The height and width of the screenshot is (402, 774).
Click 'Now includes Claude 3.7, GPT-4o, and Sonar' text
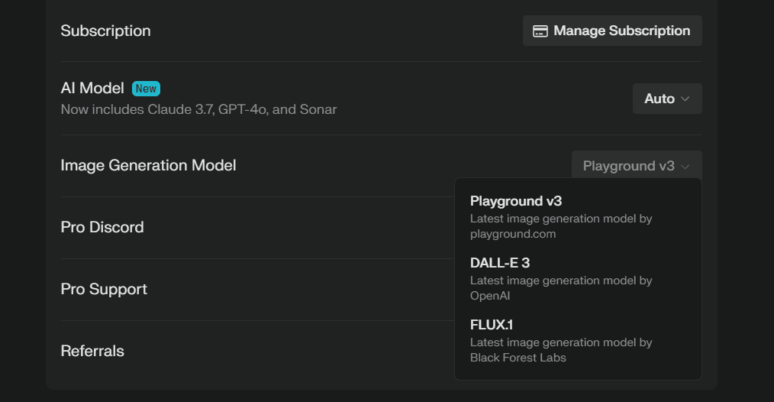(198, 109)
